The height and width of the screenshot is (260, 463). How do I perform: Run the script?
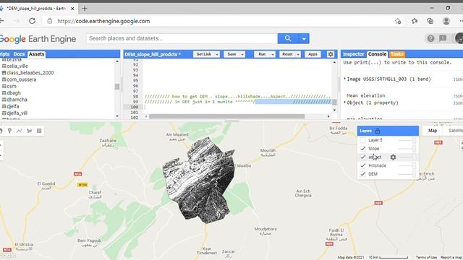coord(262,54)
